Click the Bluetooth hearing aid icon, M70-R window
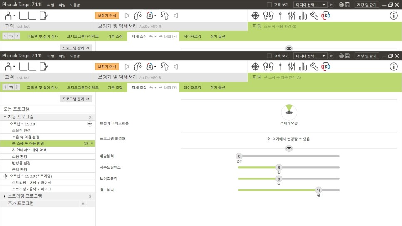Image resolution: width=402 pixels, height=226 pixels. coord(326,16)
